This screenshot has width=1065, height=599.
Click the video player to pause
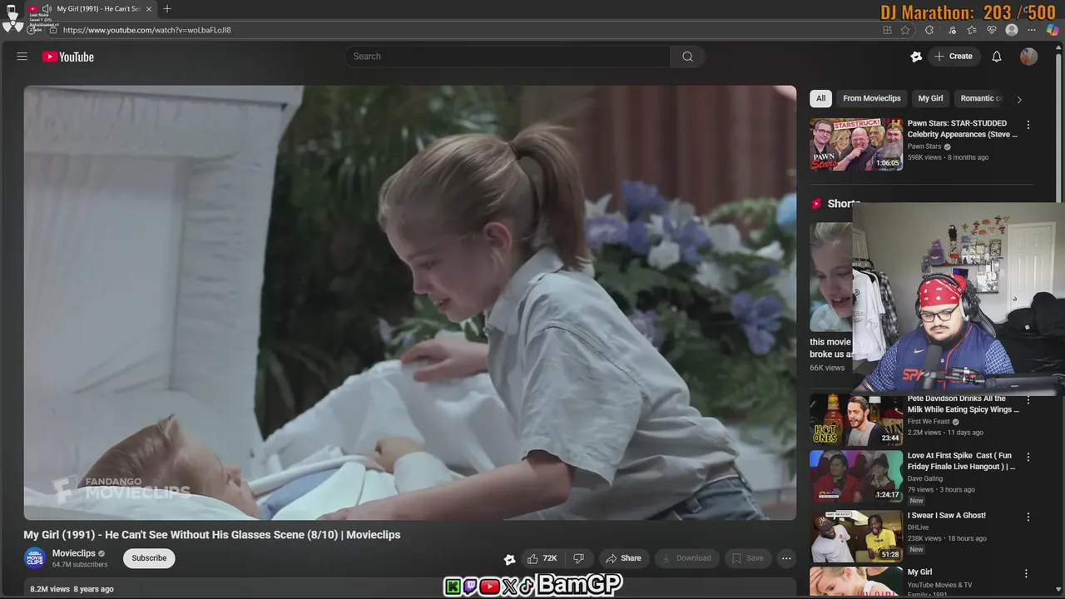pyautogui.click(x=409, y=303)
